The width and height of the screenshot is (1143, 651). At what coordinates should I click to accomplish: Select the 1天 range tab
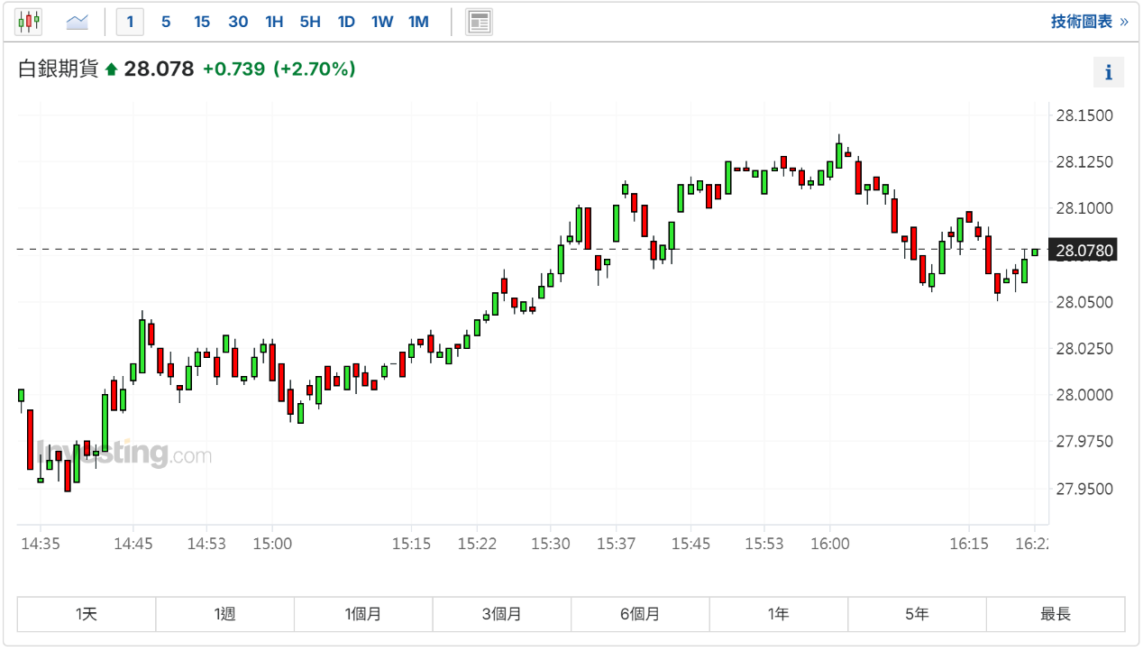87,614
